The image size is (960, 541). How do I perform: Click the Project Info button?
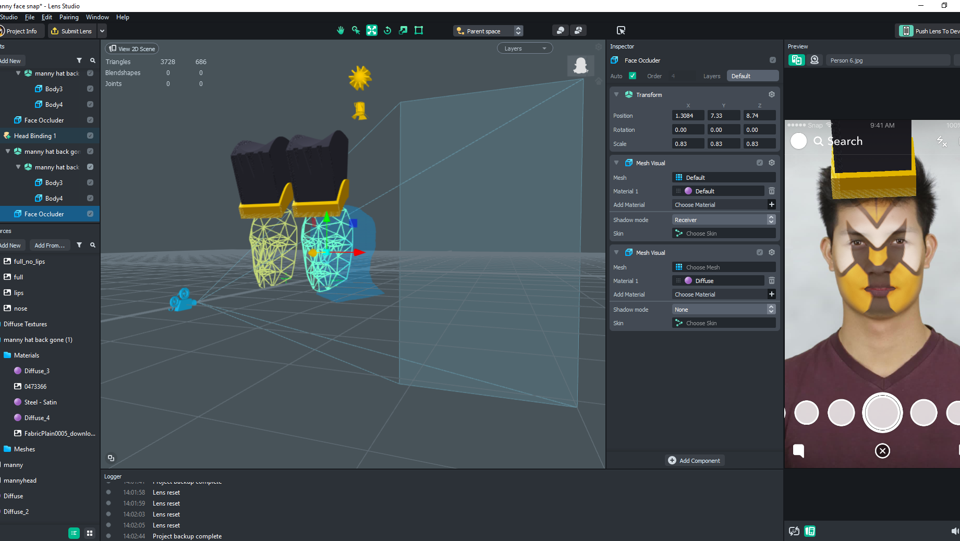21,31
